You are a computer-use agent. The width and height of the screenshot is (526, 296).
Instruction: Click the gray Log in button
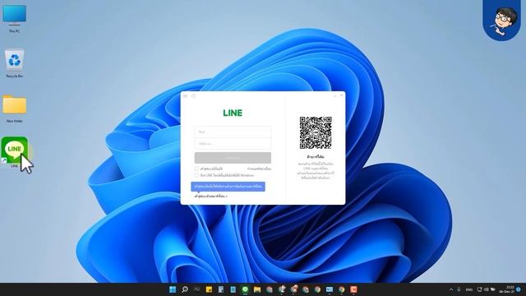233,158
